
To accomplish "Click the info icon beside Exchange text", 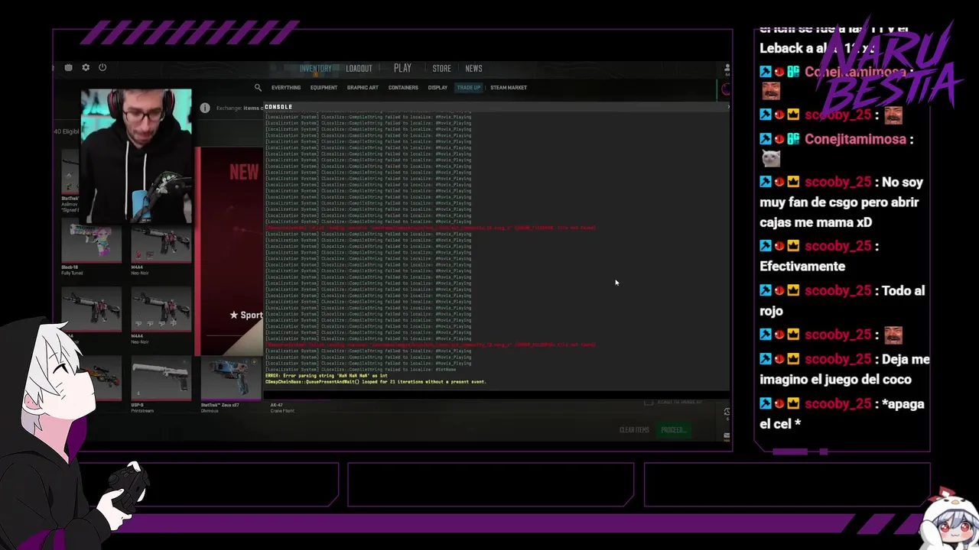I will coord(205,108).
